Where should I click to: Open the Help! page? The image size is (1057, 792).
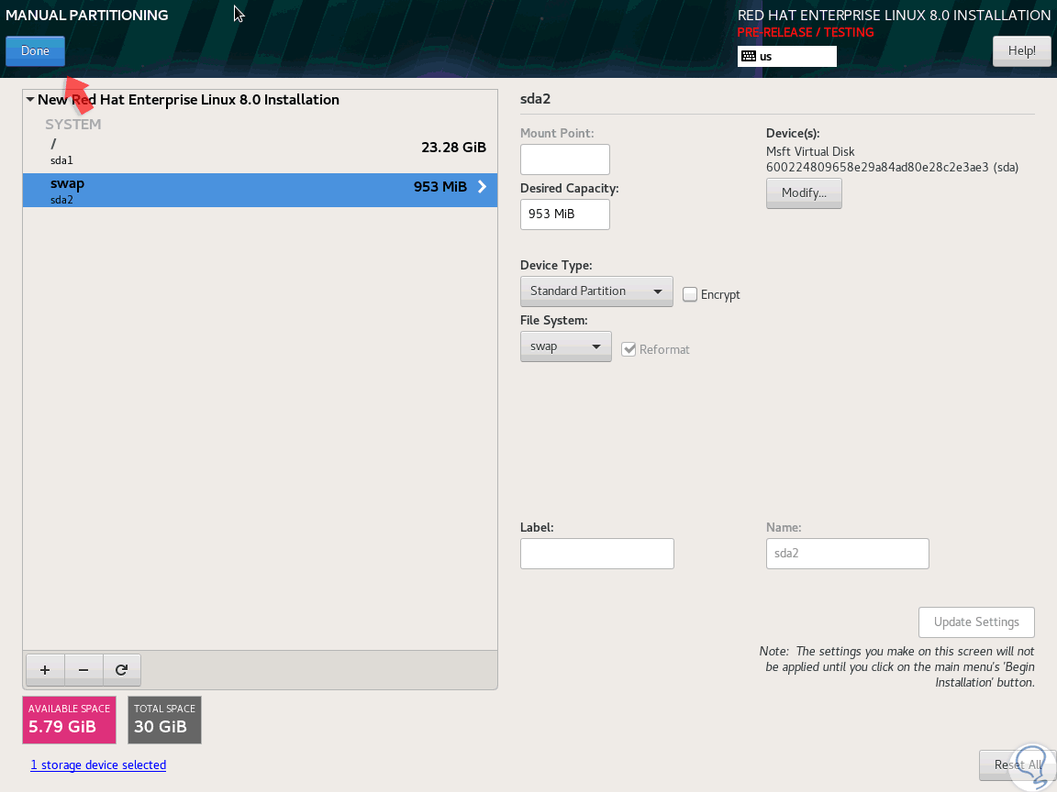click(1021, 51)
